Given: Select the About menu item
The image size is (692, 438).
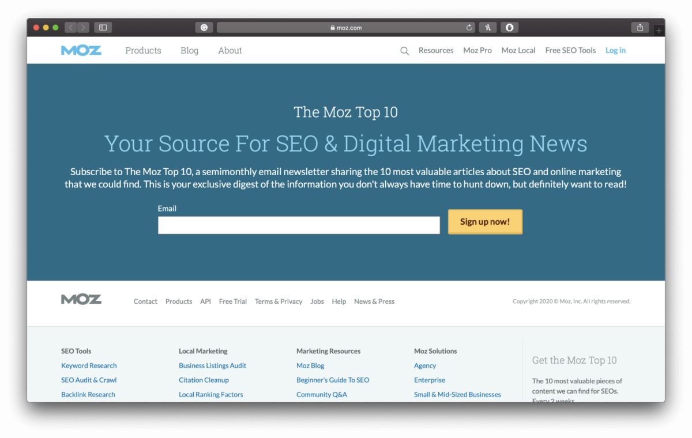Looking at the screenshot, I should pos(230,51).
